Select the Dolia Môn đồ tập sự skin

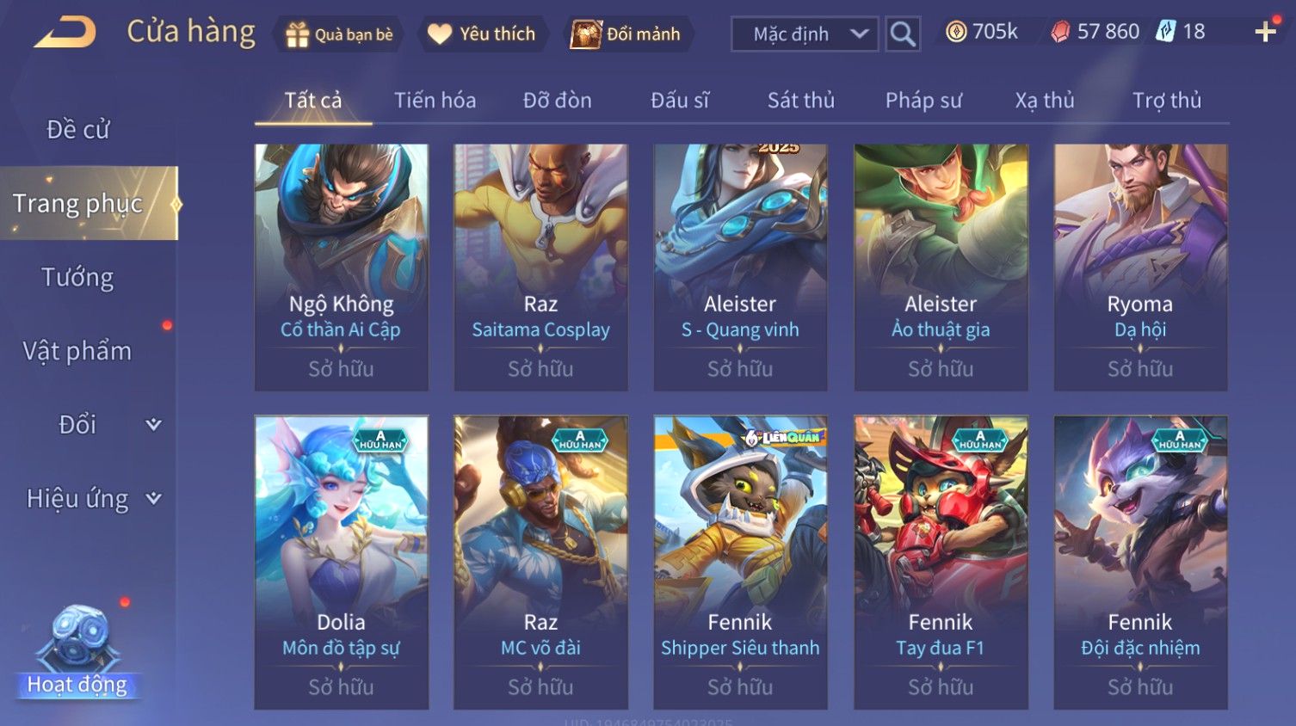pos(341,563)
